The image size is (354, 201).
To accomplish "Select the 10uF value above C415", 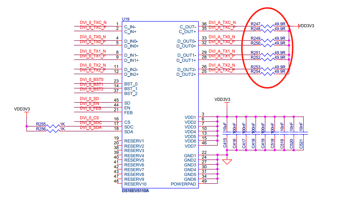I will tap(225, 127).
